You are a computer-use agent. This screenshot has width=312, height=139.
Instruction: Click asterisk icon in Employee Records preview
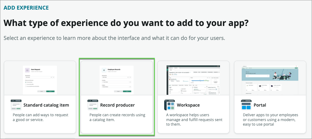click(x=104, y=70)
